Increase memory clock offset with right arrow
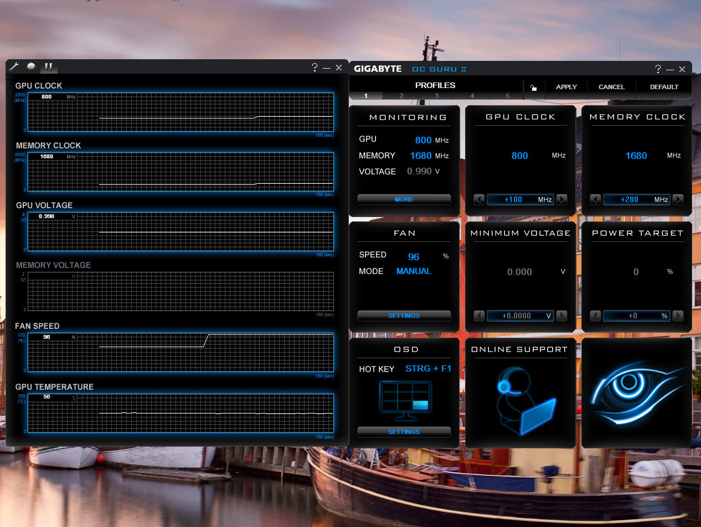Viewport: 701px width, 527px height. [678, 199]
